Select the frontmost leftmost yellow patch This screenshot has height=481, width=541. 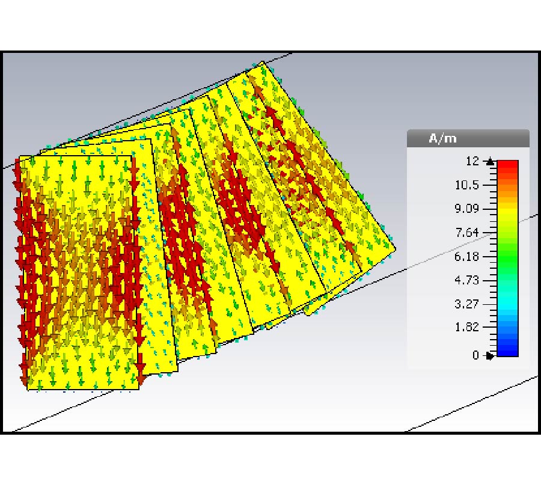point(78,271)
